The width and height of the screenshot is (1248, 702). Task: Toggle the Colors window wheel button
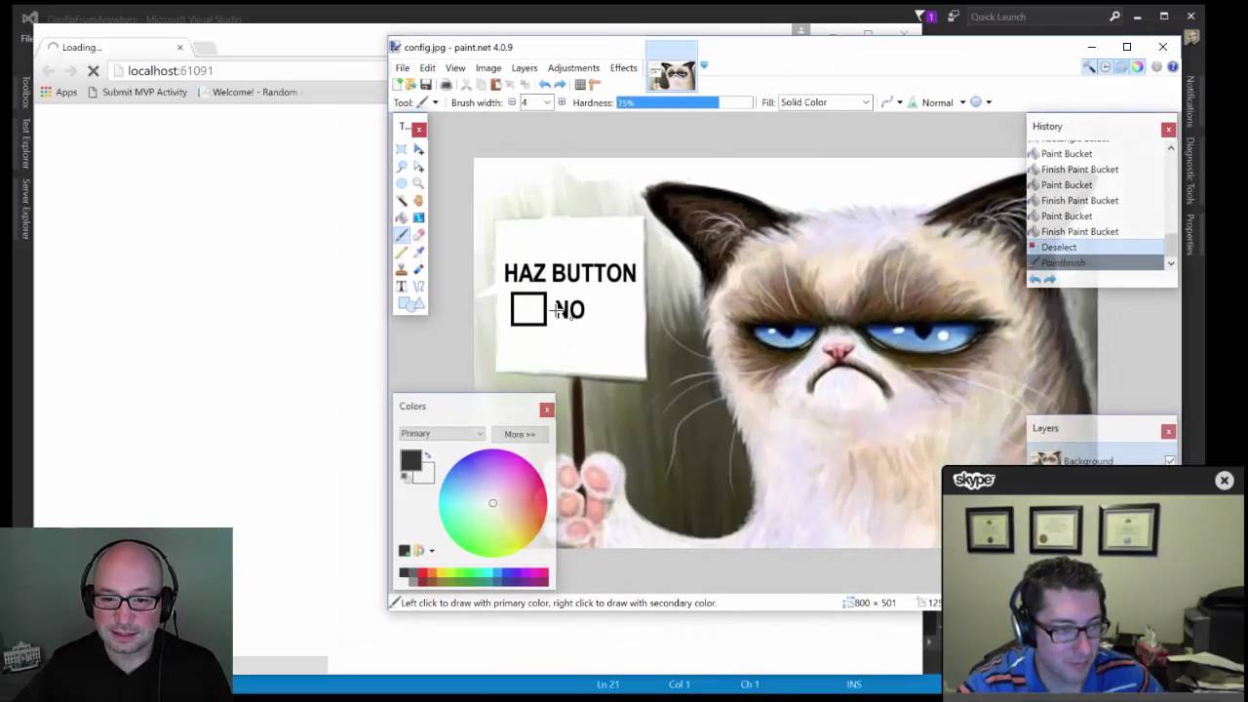[1137, 67]
